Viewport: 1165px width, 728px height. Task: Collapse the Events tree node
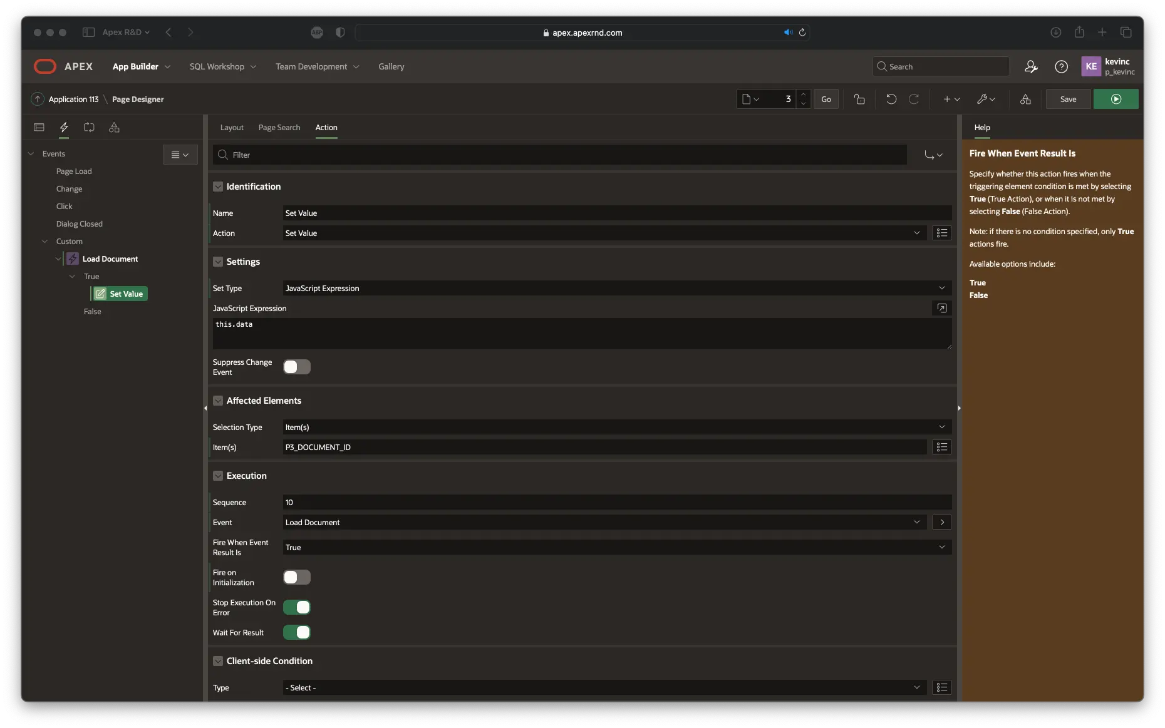point(31,153)
